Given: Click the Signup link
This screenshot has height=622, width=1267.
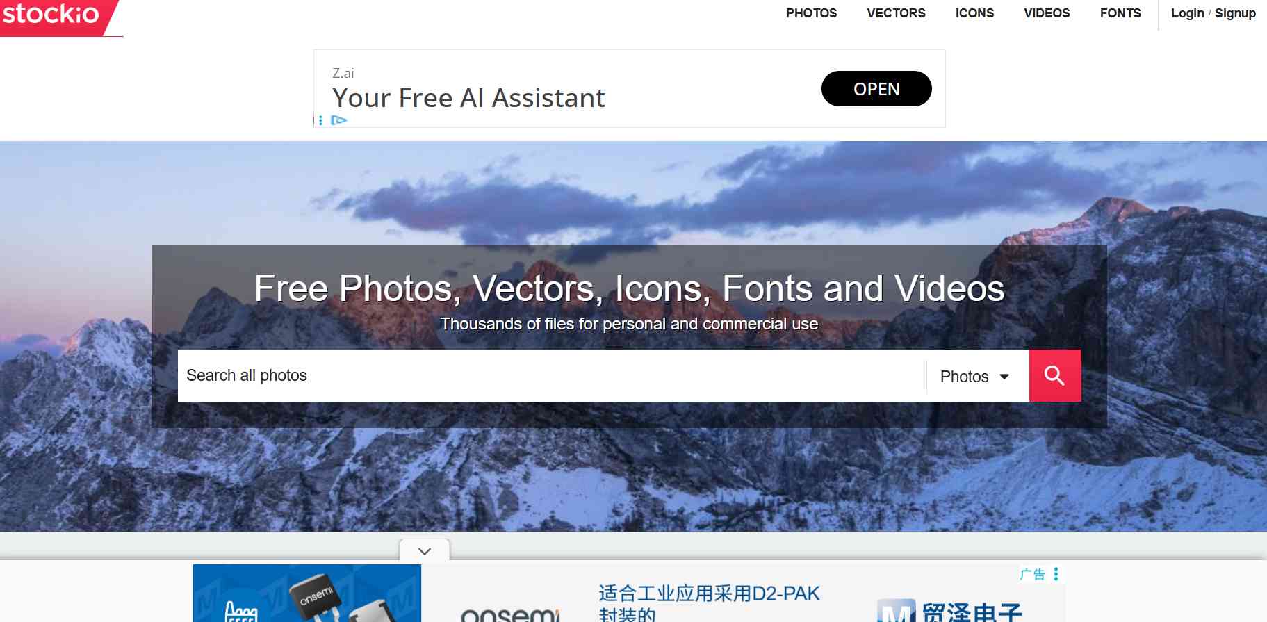Looking at the screenshot, I should 1235,13.
